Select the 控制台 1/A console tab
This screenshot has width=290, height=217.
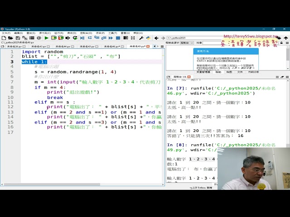point(180,77)
